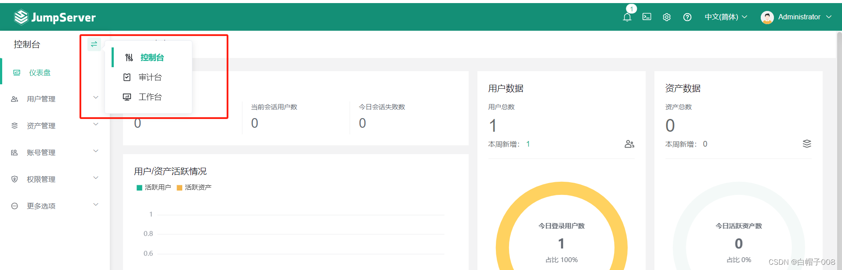Open 仪表盘 in the sidebar
Image resolution: width=842 pixels, height=270 pixels.
click(x=55, y=72)
